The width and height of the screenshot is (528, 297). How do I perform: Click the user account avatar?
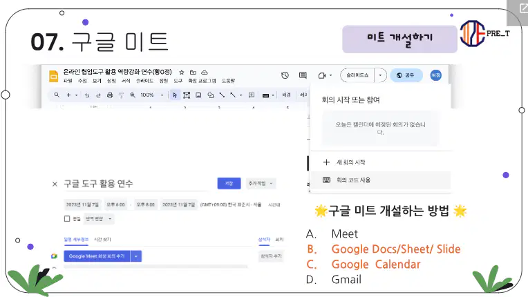point(435,75)
